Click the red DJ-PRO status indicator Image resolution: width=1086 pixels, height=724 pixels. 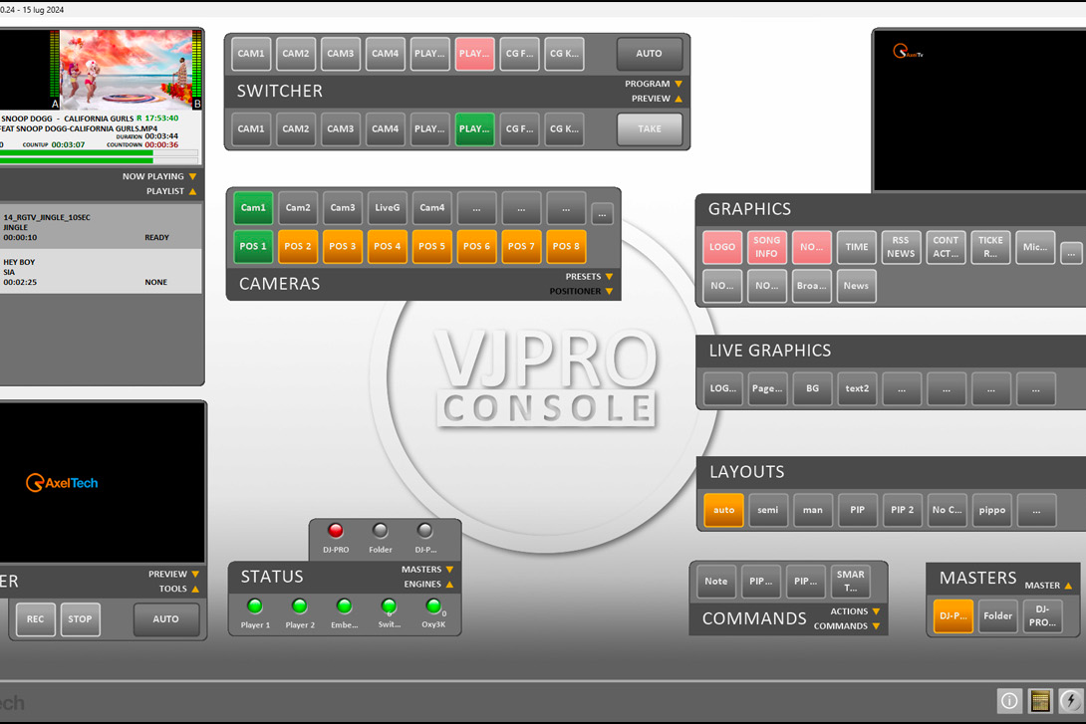coord(336,532)
